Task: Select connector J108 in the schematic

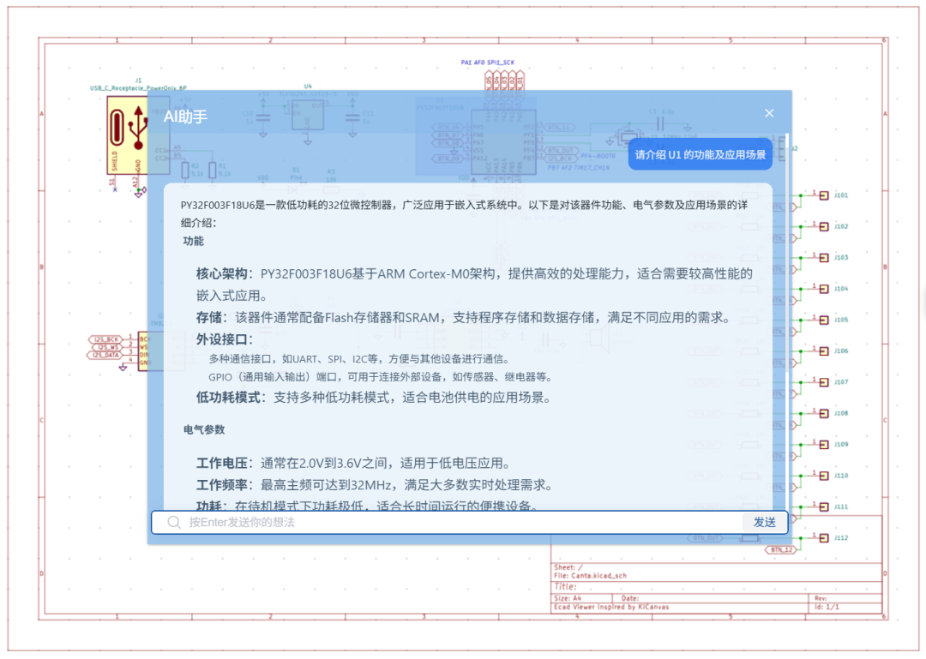Action: click(x=824, y=413)
